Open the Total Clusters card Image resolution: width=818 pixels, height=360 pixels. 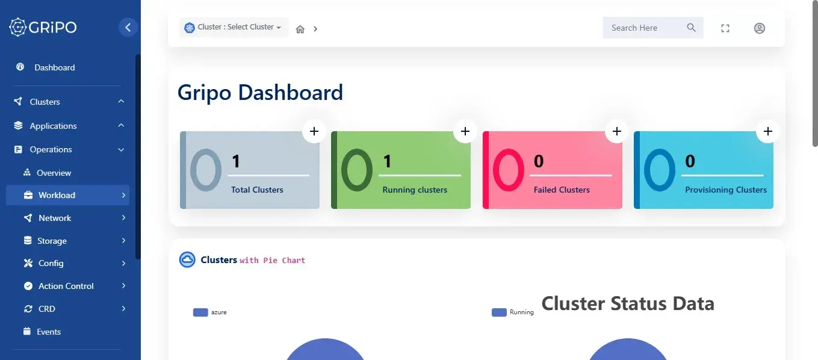click(x=250, y=170)
